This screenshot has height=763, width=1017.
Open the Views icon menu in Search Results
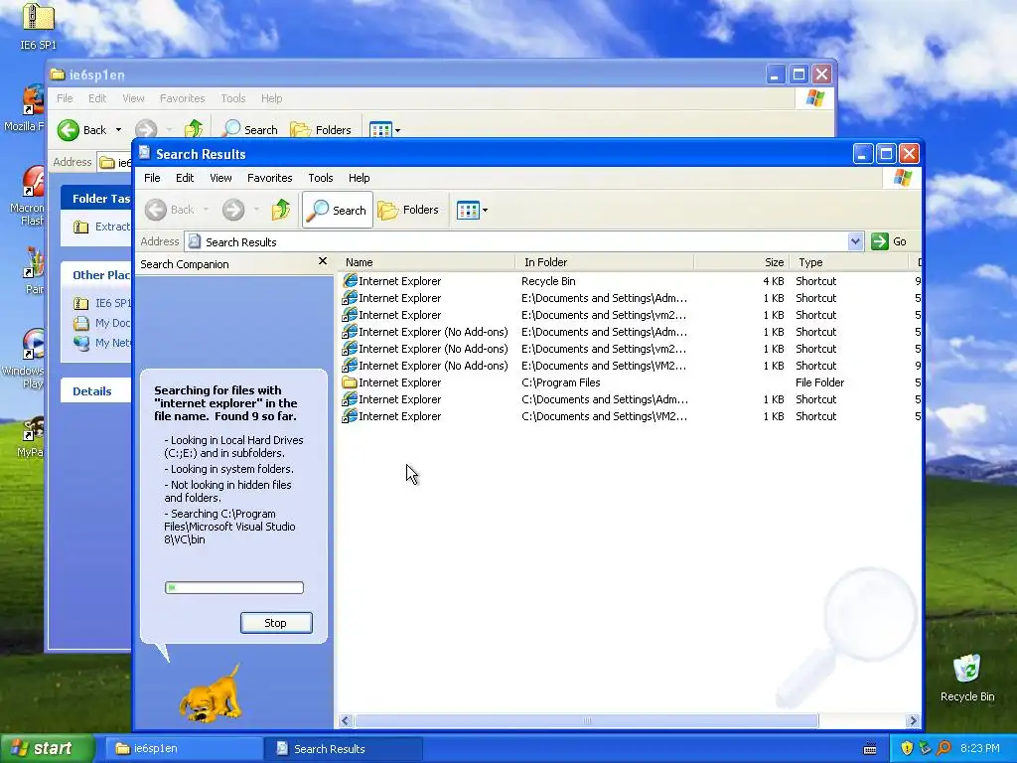472,210
